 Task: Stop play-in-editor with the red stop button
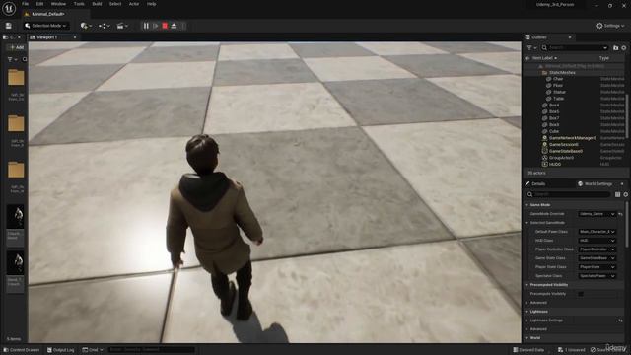click(165, 26)
